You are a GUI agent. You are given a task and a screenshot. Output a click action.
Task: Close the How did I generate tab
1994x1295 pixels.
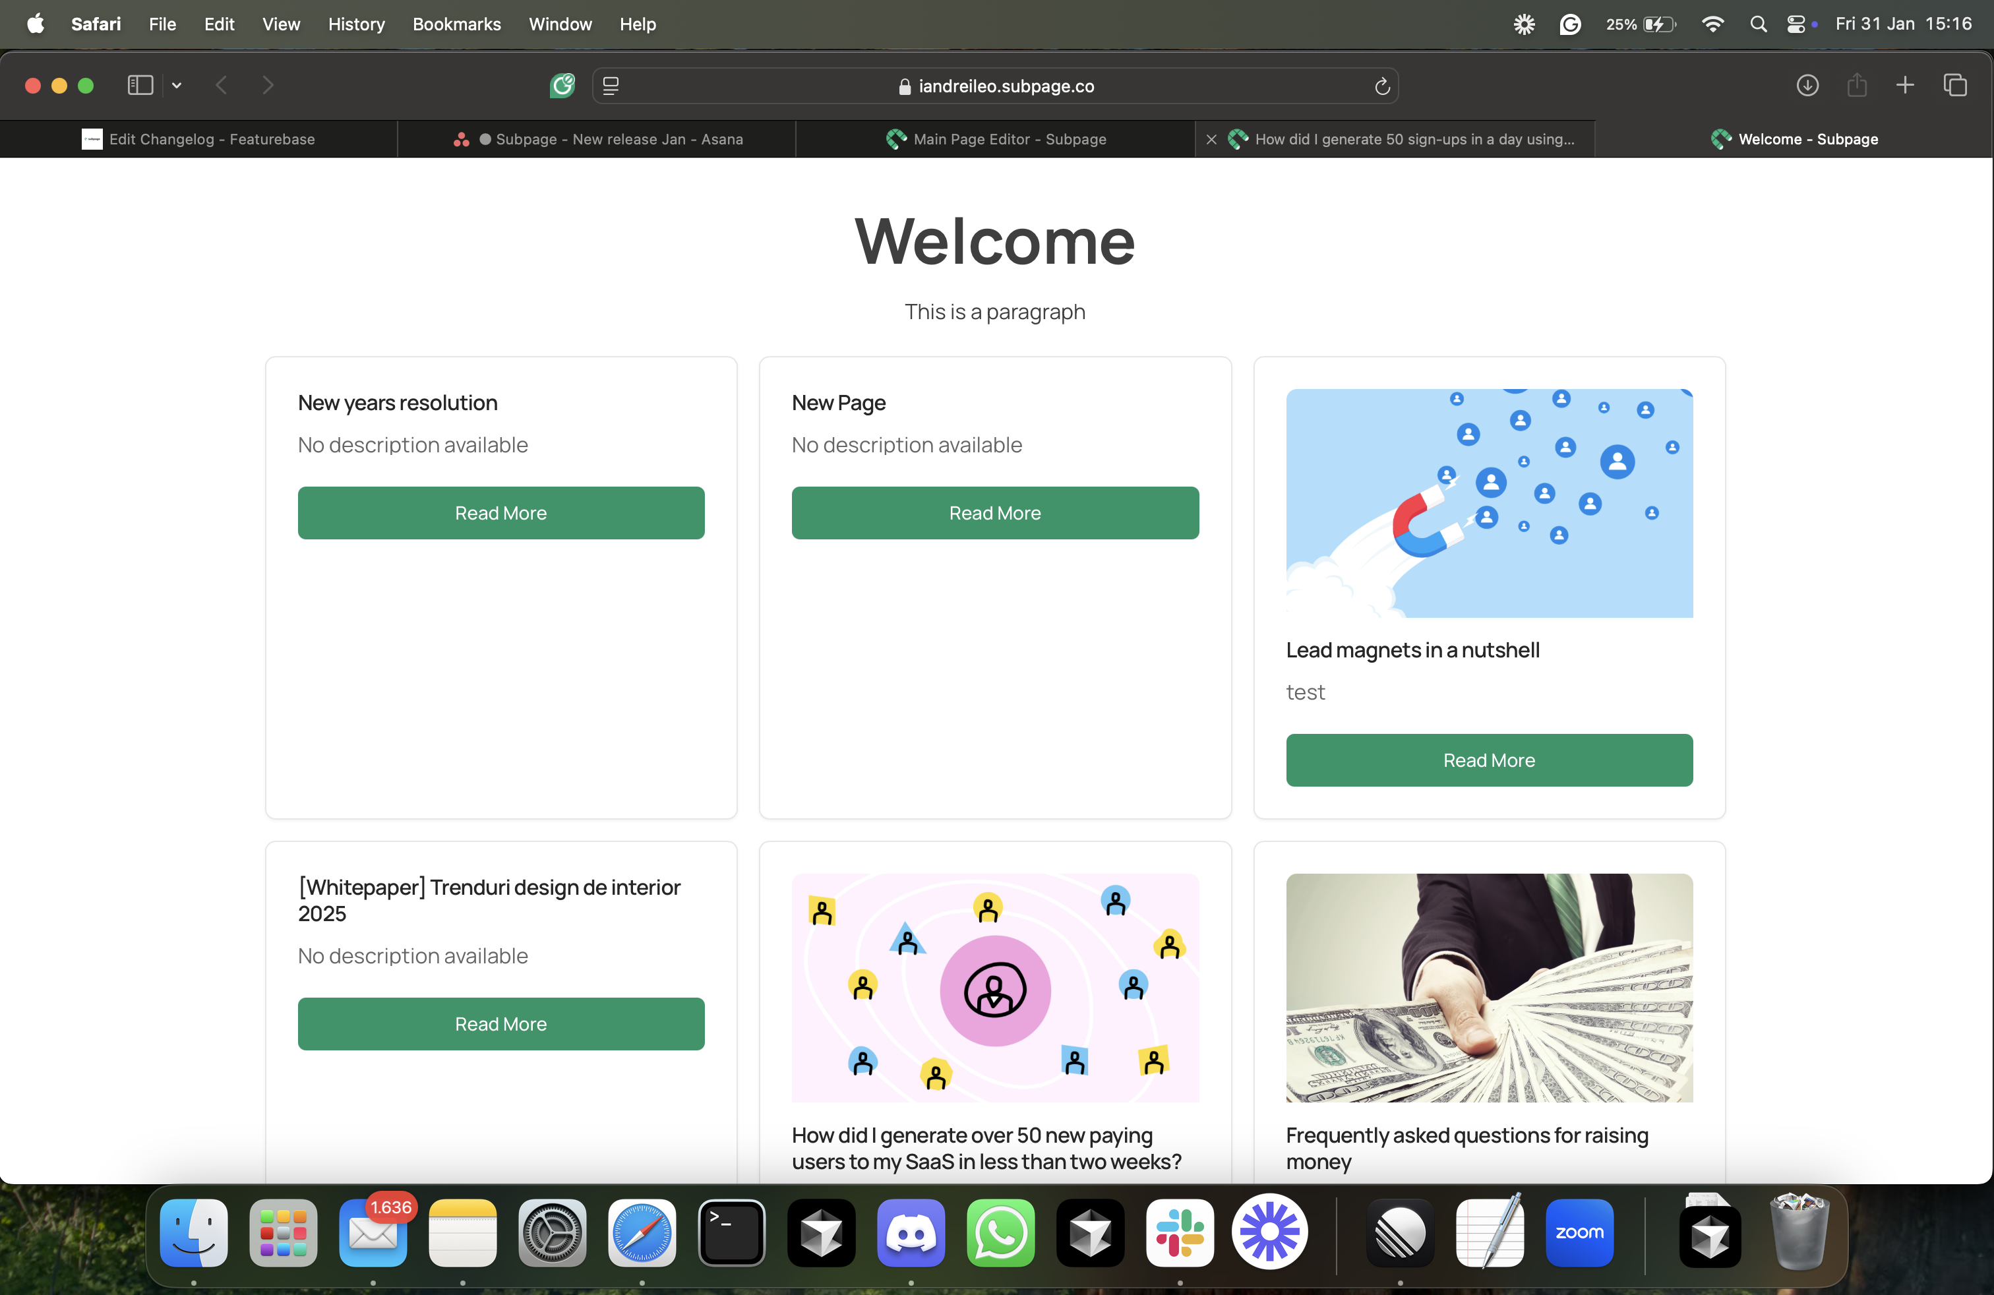click(x=1211, y=140)
